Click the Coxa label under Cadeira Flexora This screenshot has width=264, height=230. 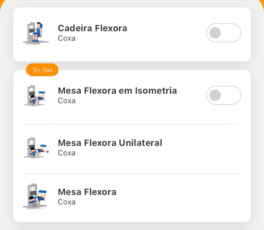pyautogui.click(x=67, y=38)
